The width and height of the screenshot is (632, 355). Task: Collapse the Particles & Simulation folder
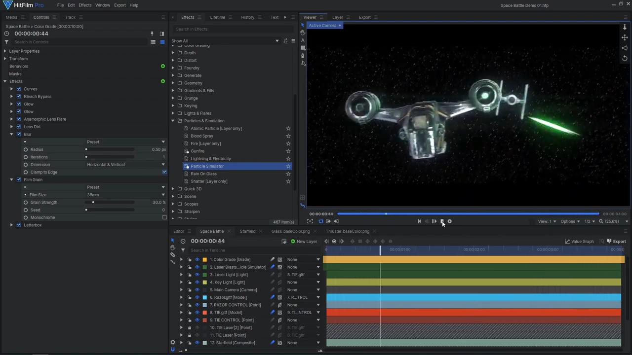pos(173,121)
